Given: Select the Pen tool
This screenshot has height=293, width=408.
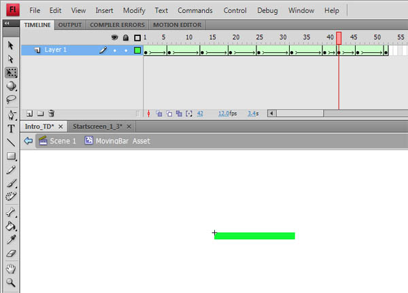Looking at the screenshot, I should [x=11, y=115].
